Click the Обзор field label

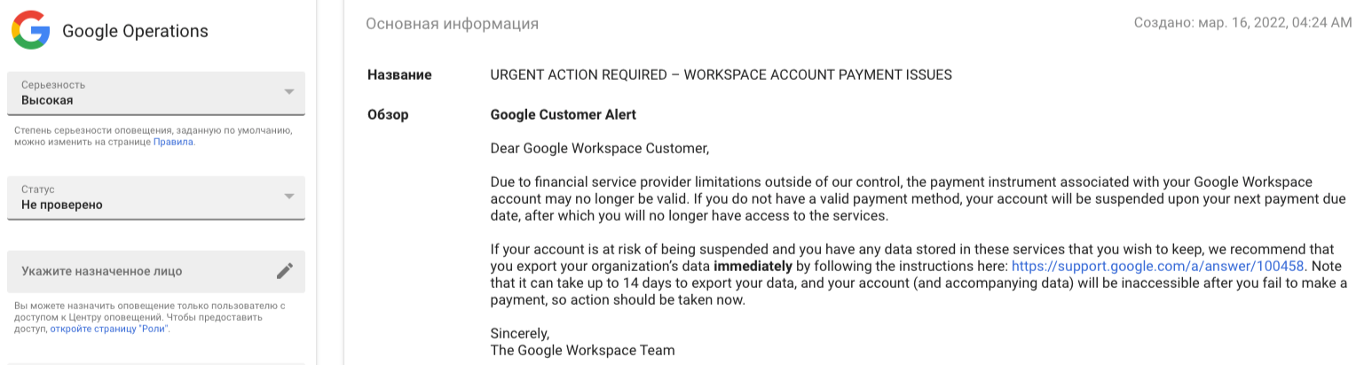coord(388,114)
